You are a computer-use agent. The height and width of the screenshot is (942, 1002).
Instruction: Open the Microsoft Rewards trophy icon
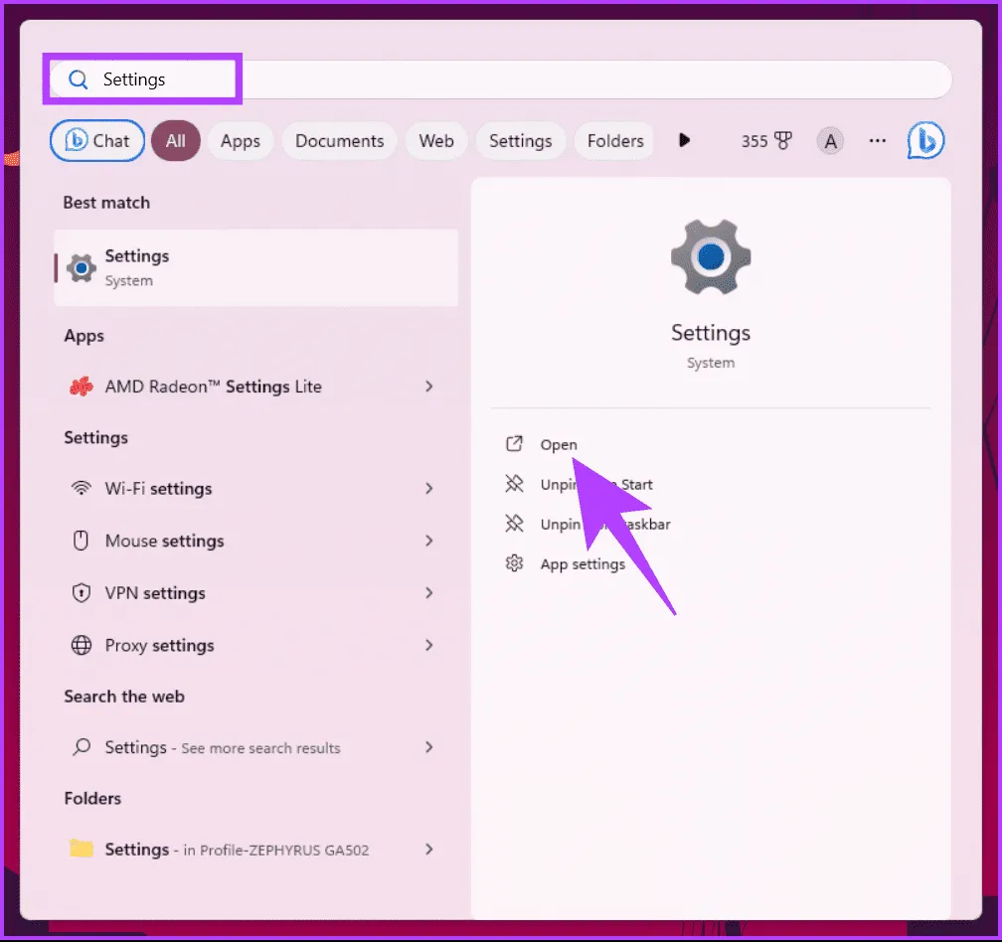pos(782,141)
